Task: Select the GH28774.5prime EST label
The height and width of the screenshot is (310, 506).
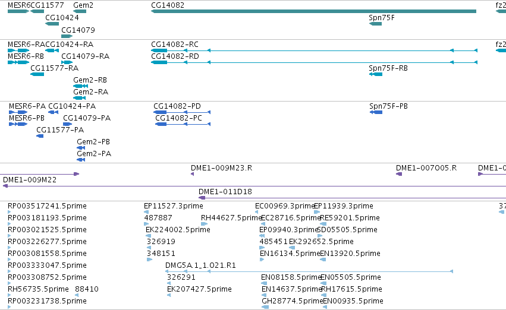Action: coord(292,300)
